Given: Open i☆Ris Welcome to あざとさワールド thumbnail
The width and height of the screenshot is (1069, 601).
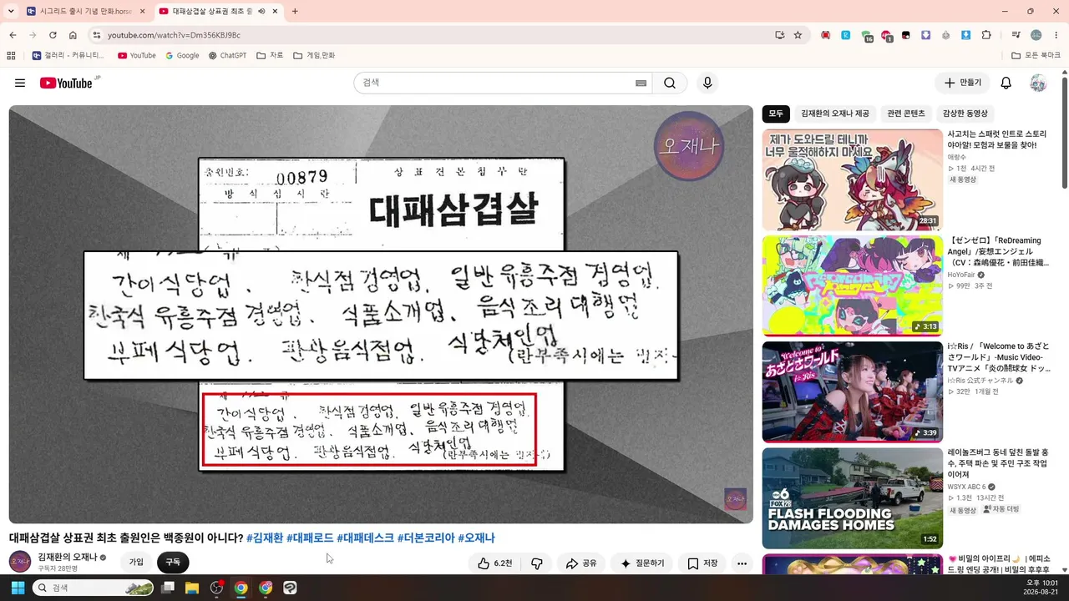Looking at the screenshot, I should point(852,392).
